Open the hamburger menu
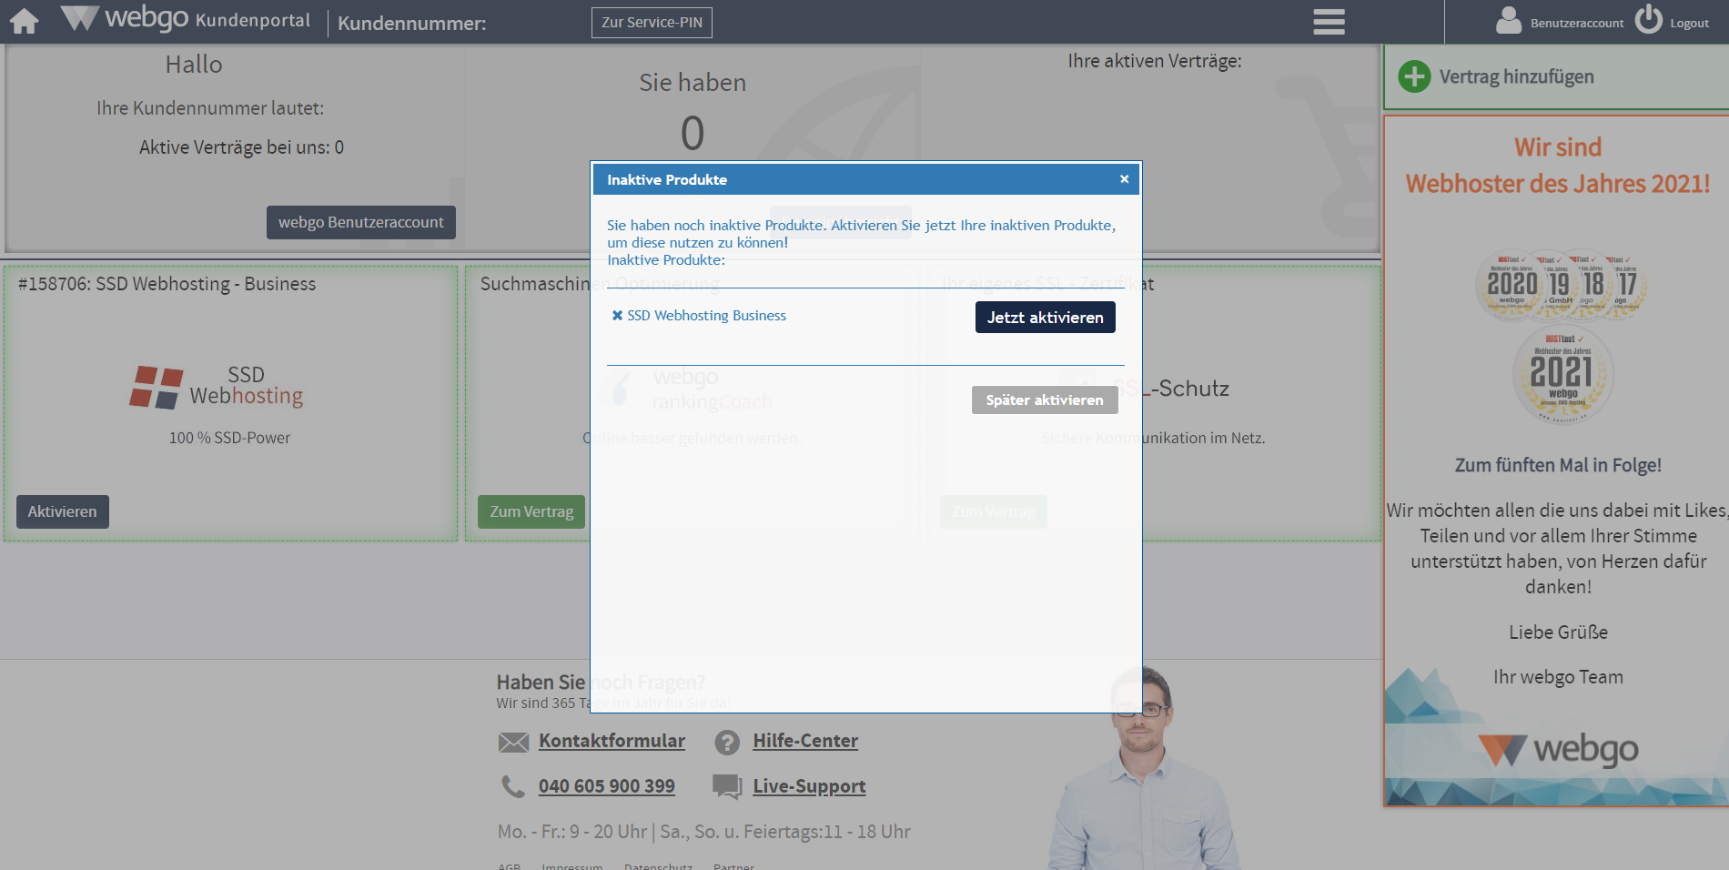 1329,22
